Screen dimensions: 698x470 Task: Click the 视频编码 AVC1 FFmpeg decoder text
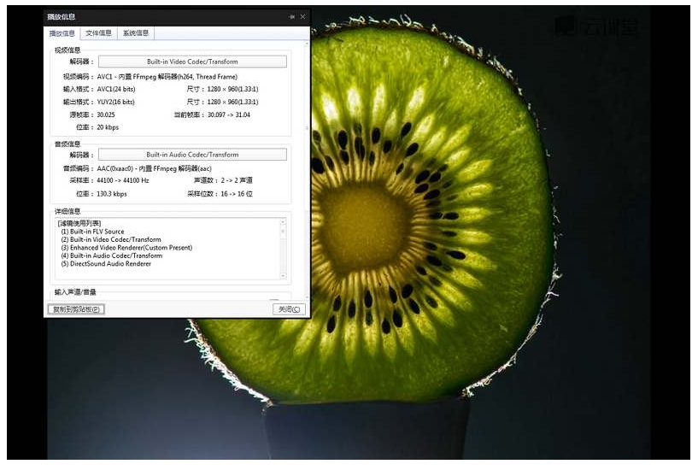point(167,77)
